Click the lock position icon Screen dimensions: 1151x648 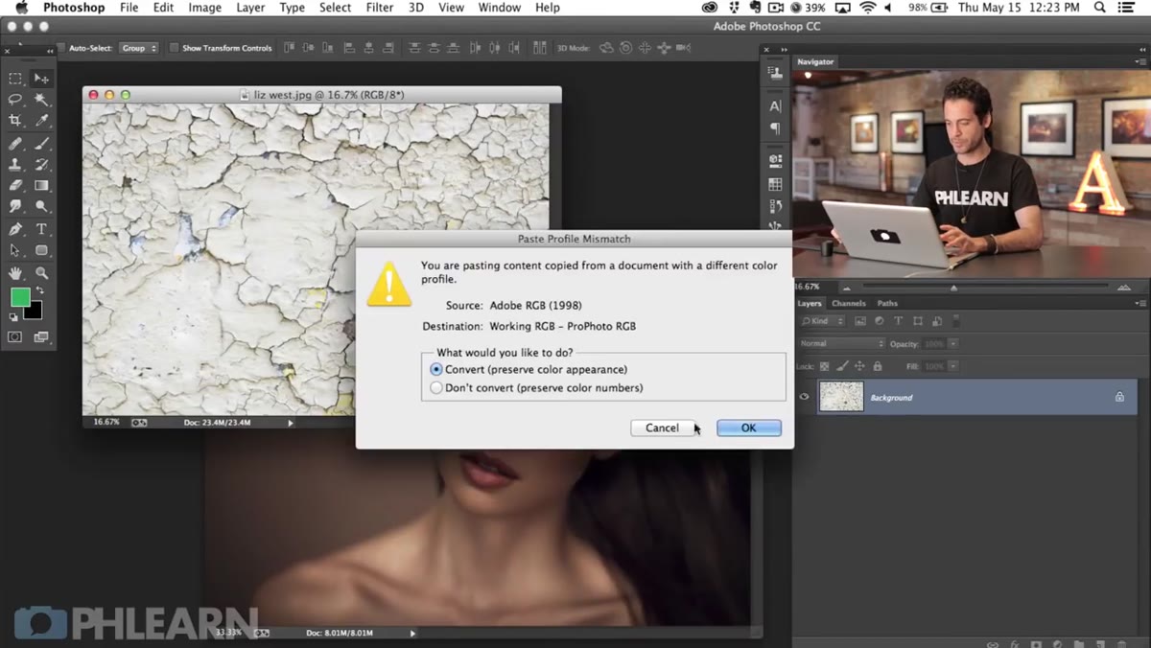click(x=859, y=366)
